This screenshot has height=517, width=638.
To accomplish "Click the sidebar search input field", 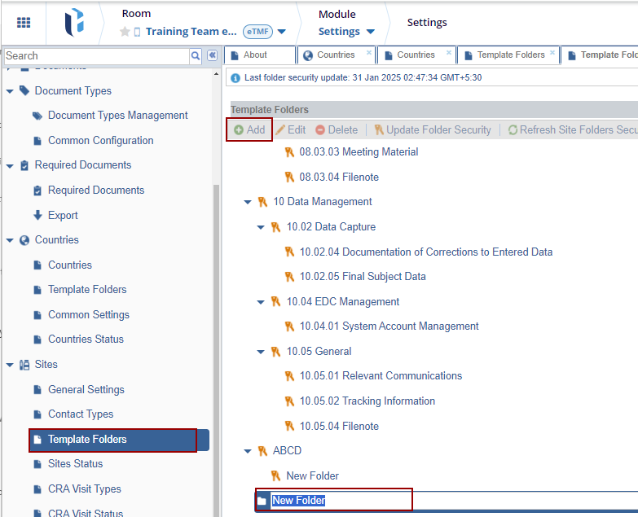I will (x=96, y=56).
